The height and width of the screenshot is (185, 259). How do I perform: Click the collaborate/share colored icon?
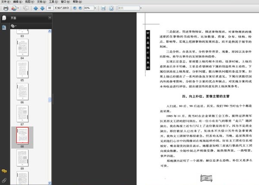coord(14,8)
